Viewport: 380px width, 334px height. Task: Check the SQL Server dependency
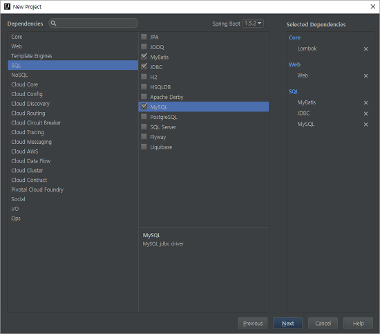[144, 127]
